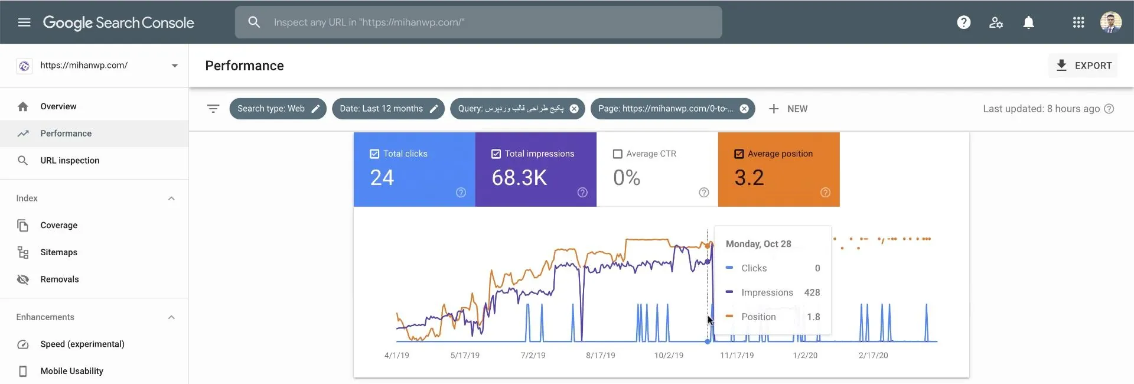1134x384 pixels.
Task: Open the property selector dropdown arrow
Action: tap(175, 66)
